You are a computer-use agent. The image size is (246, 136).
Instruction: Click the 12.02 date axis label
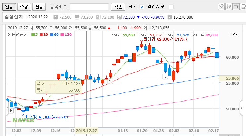(16, 131)
